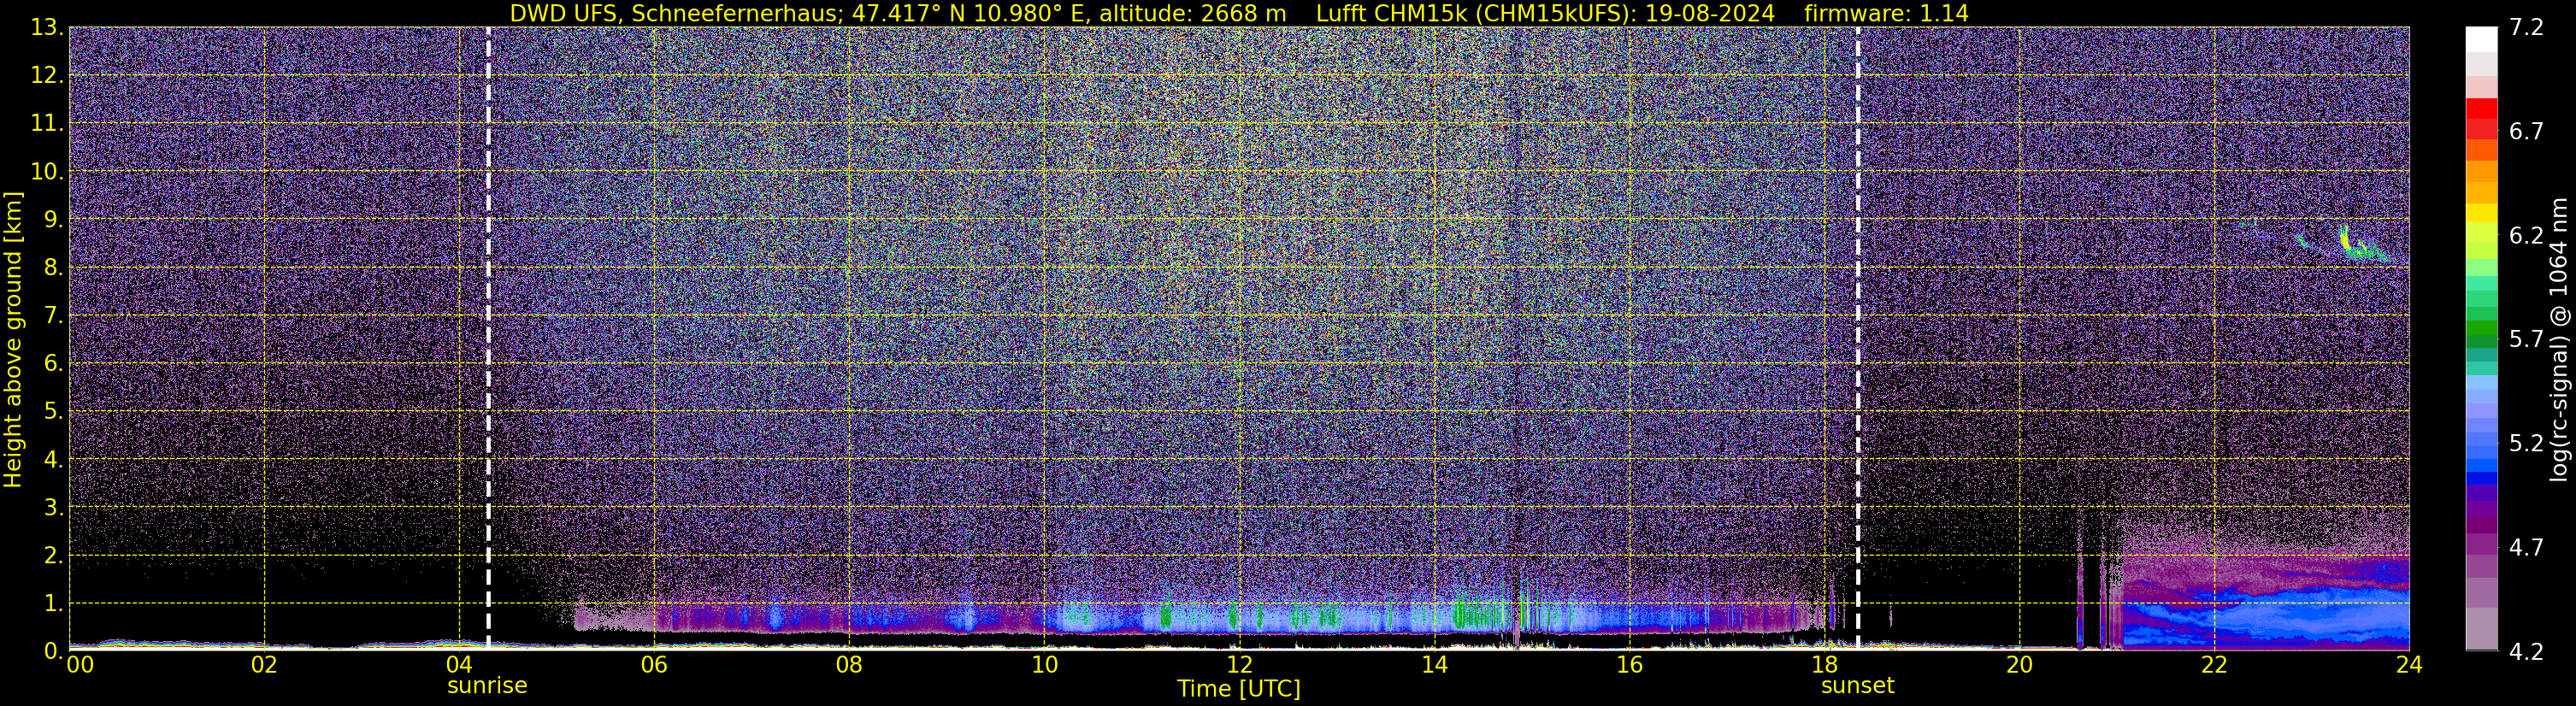Screen dimensions: 2576x706
Task: Click the "06" time axis tick label
Action: click(x=654, y=665)
